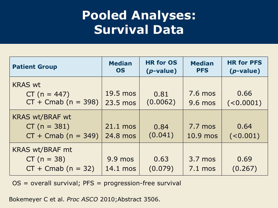Viewport: 278px width, 208px height.
Task: Select the (0.267) p-value text
Action: [244, 169]
